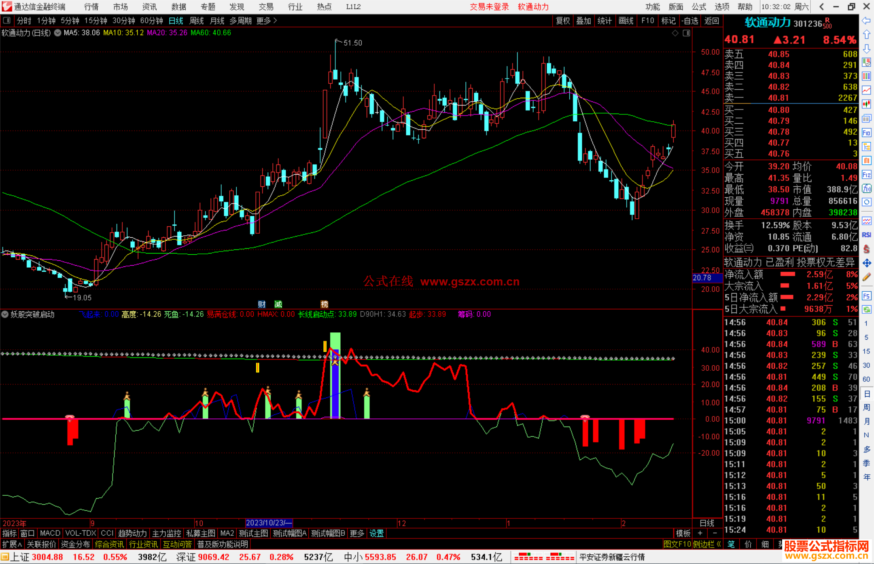Select the pencil drawing tool icon
Screen dimensions: 874x564
click(866, 277)
